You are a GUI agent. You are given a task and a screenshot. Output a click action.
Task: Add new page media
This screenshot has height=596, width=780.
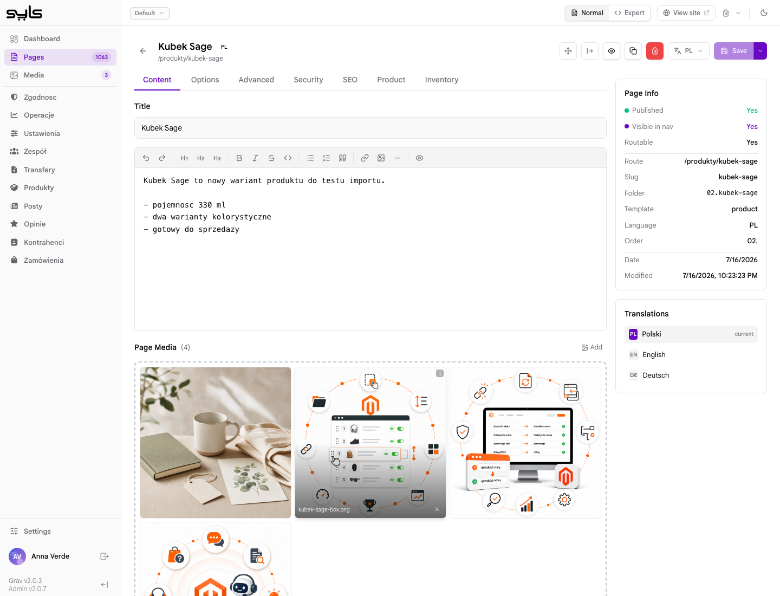(x=591, y=347)
